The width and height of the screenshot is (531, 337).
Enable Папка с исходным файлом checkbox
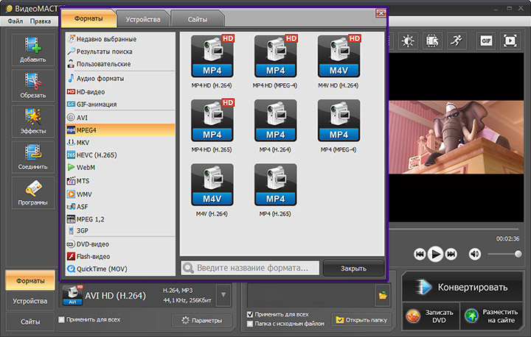tap(250, 324)
